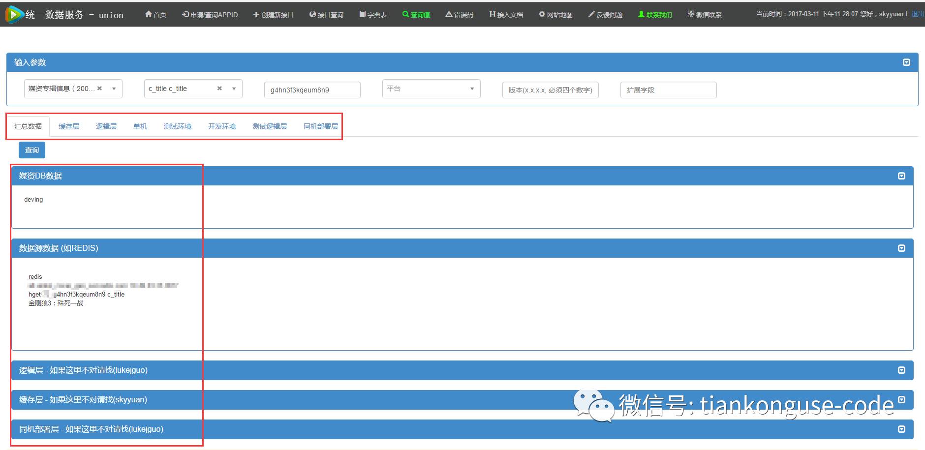Click 联系我们 in the navbar
This screenshot has height=450, width=925.
click(655, 15)
